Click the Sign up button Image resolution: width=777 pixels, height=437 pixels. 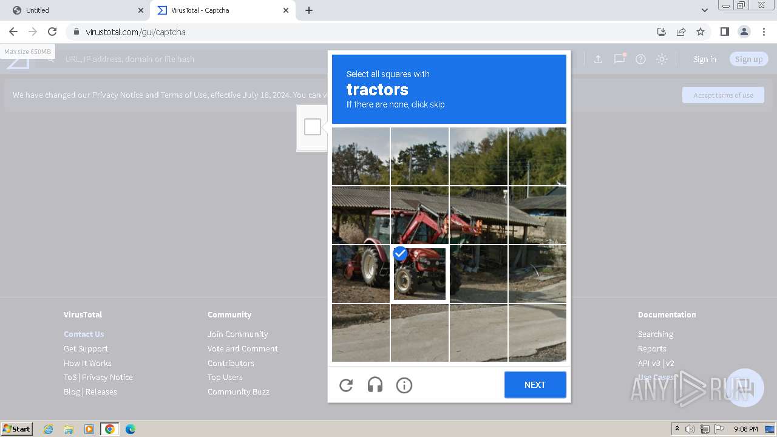[x=748, y=59]
